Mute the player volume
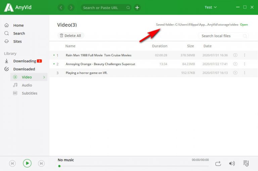Screen dimensions: 258x171 pyautogui.click(x=232, y=163)
